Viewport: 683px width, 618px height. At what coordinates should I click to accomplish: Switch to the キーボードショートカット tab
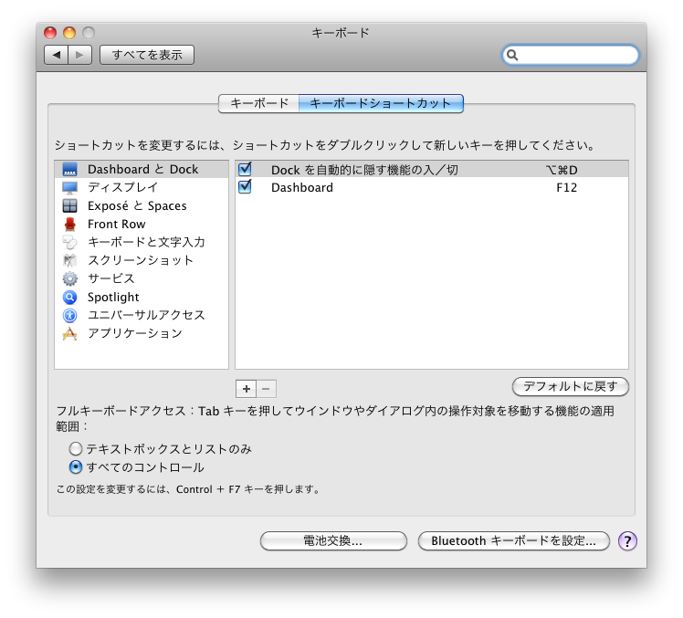(381, 103)
